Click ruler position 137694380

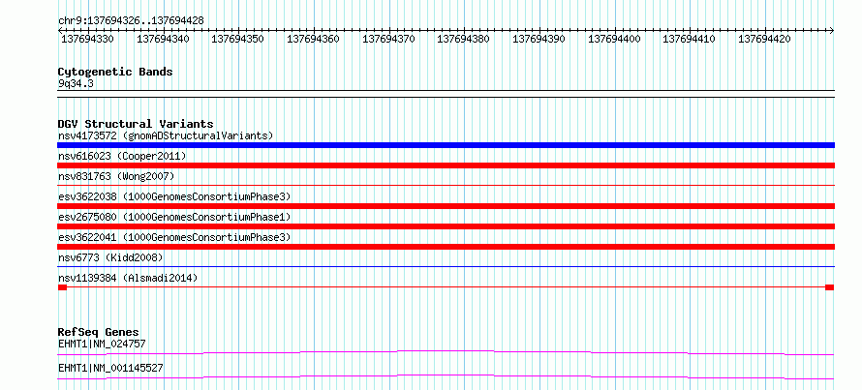(463, 39)
